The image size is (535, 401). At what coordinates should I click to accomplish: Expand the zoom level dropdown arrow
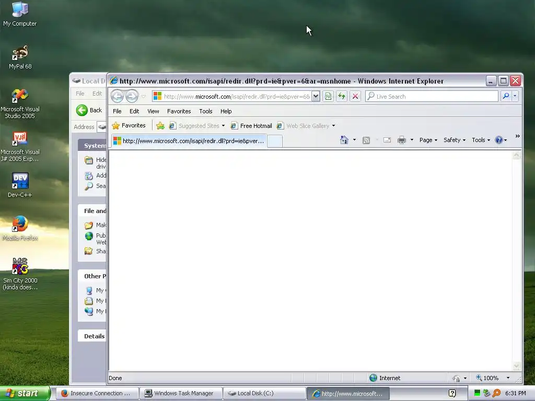pyautogui.click(x=508, y=378)
